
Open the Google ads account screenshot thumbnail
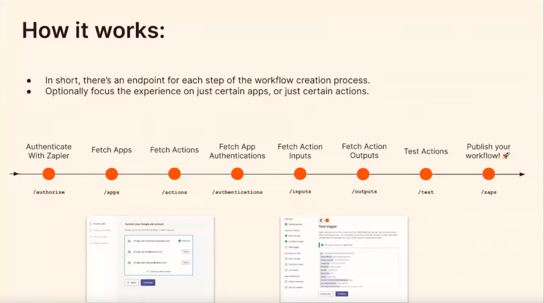[x=150, y=259]
